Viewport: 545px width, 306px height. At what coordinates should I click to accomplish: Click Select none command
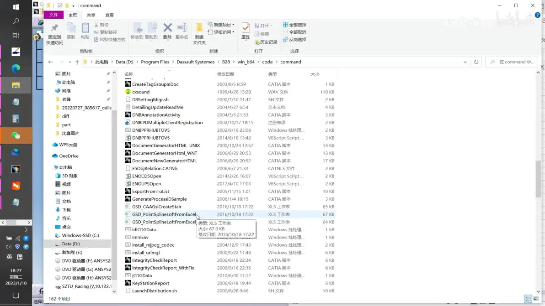coord(294,32)
